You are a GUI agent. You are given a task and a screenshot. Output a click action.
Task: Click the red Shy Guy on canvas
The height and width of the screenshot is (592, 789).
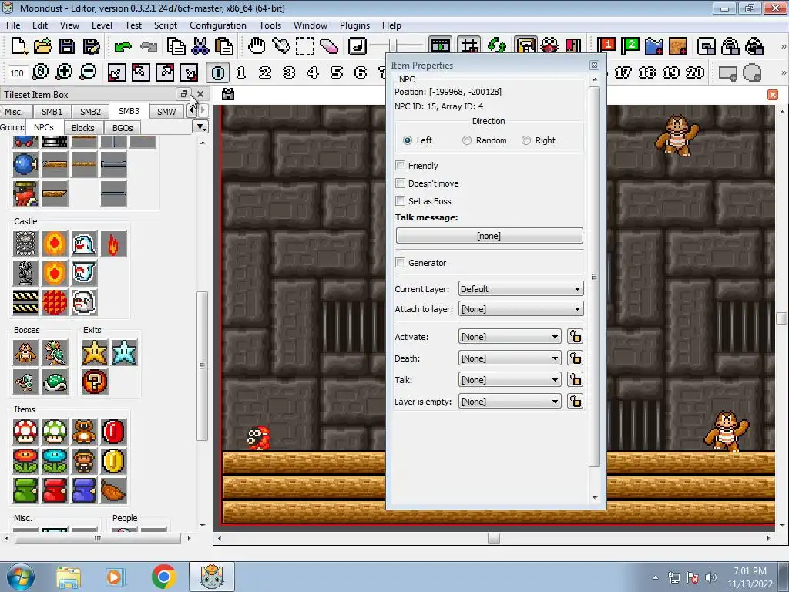click(x=259, y=438)
